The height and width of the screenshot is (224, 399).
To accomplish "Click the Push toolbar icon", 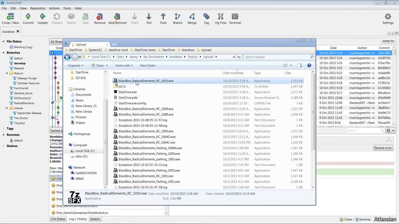I will 163,19.
